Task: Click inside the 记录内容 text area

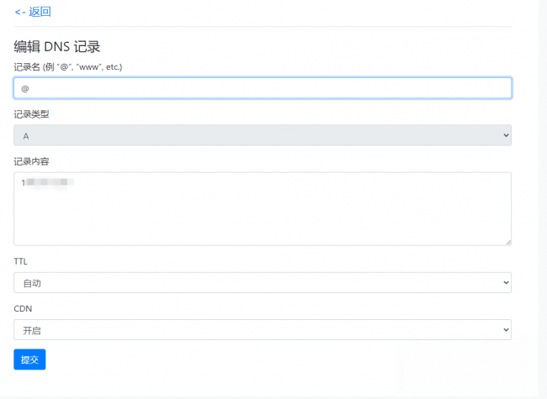Action: tap(262, 208)
